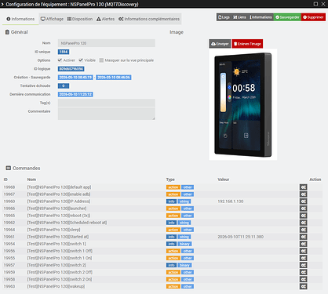328x294 pixels.
Task: Click the action badge on sleep row
Action: pyautogui.click(x=173, y=230)
